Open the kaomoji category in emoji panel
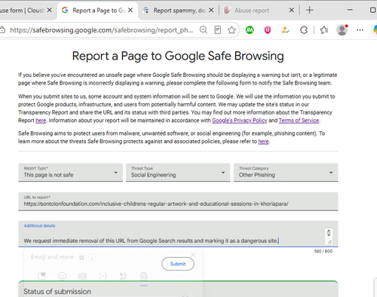This screenshot has height=297, width=377. coord(103,277)
